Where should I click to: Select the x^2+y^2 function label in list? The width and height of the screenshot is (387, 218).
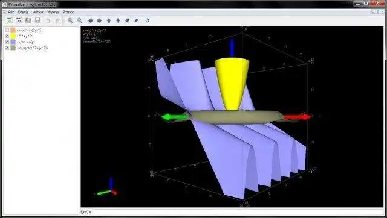click(x=24, y=36)
